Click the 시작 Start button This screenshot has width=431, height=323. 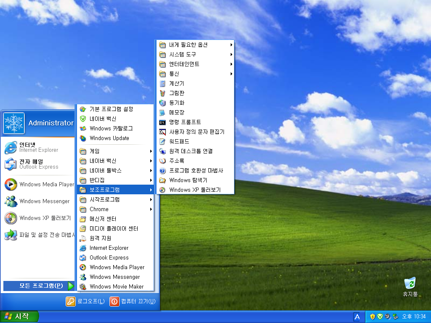tap(19, 316)
